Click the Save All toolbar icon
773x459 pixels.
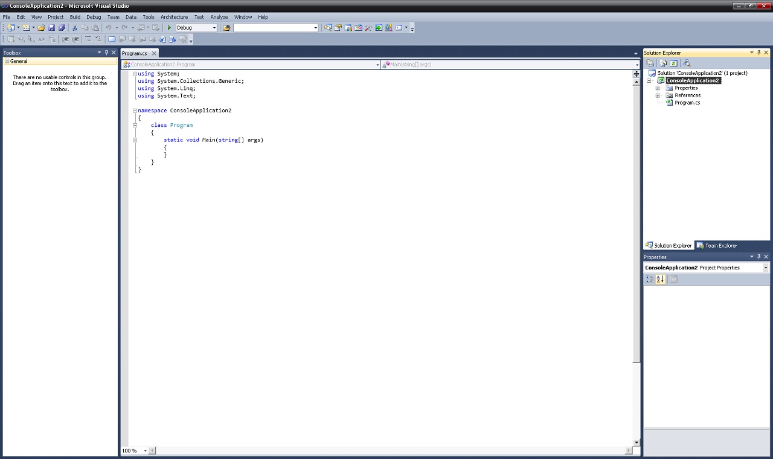62,28
